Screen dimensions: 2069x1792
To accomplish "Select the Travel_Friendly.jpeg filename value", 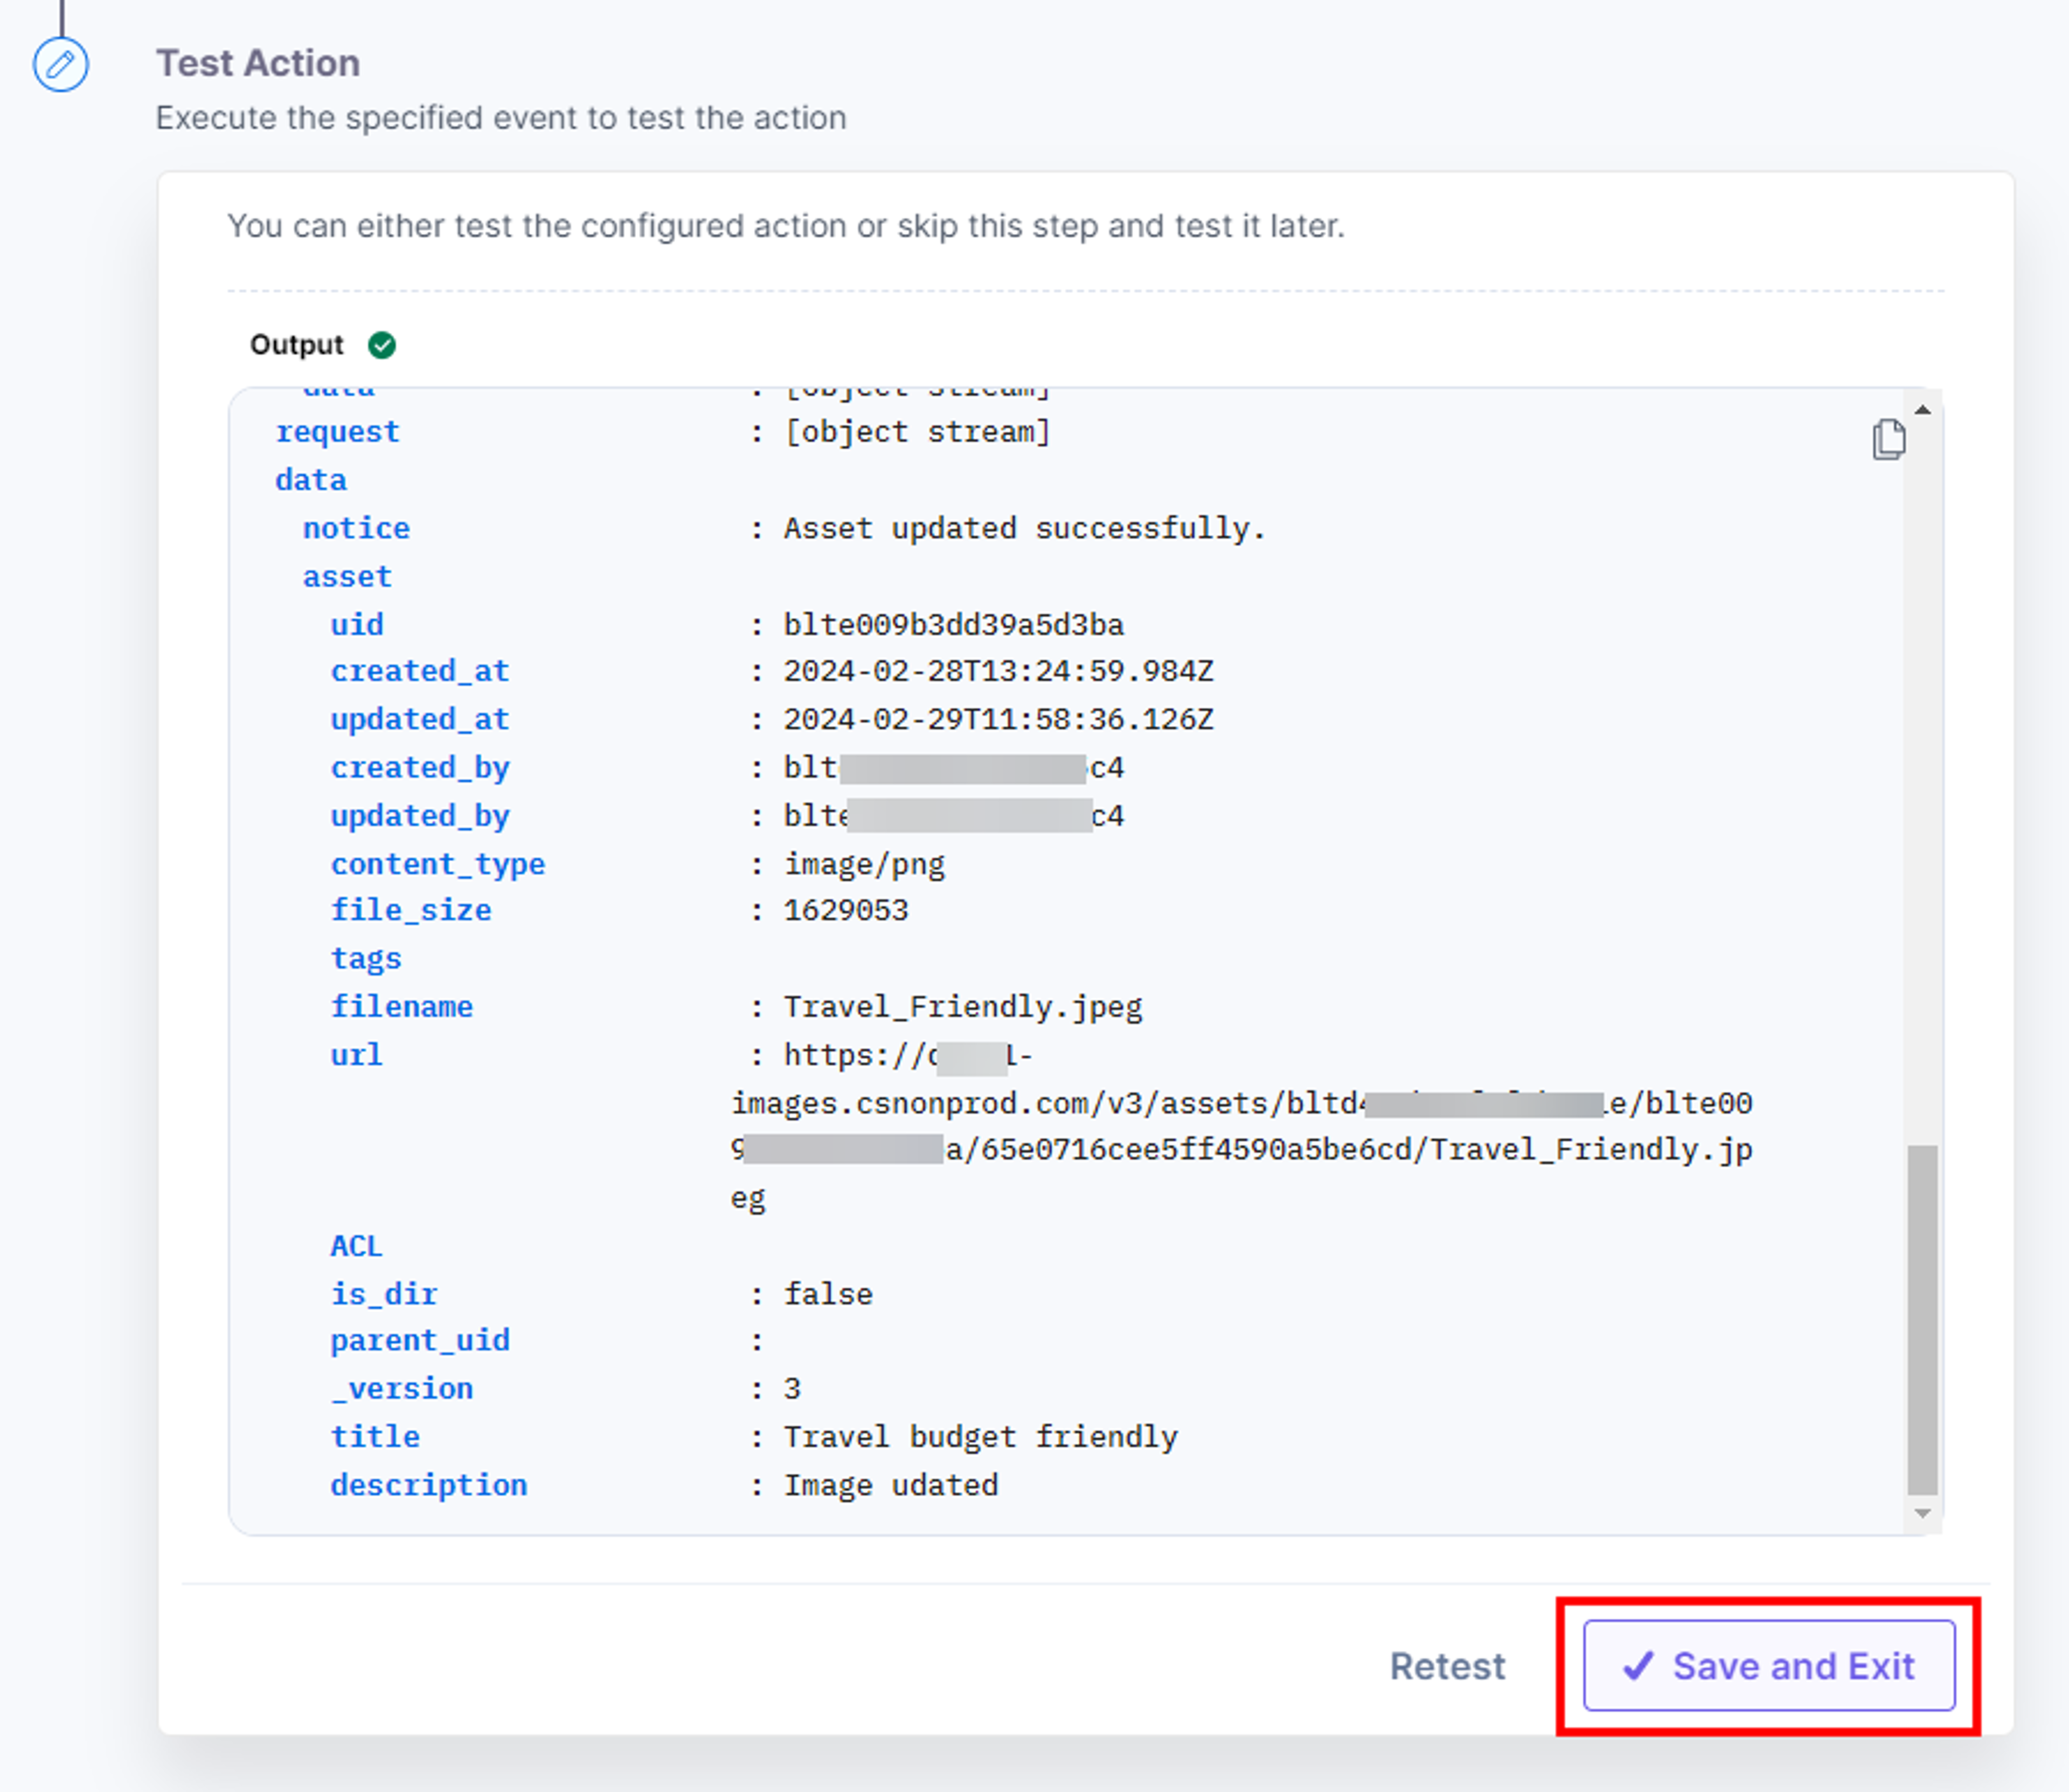I will coord(962,1007).
